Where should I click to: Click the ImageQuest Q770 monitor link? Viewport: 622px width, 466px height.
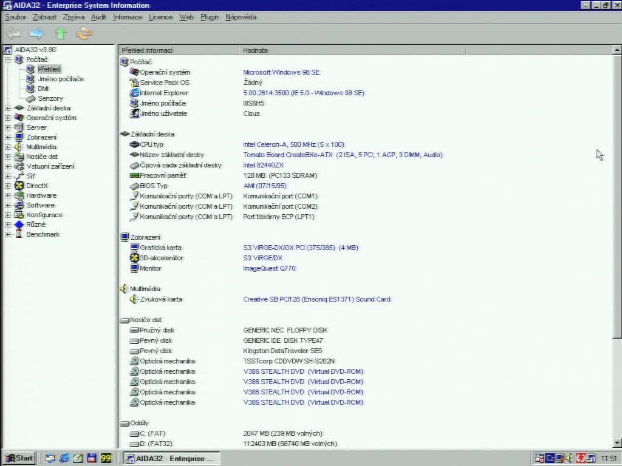[x=269, y=268]
